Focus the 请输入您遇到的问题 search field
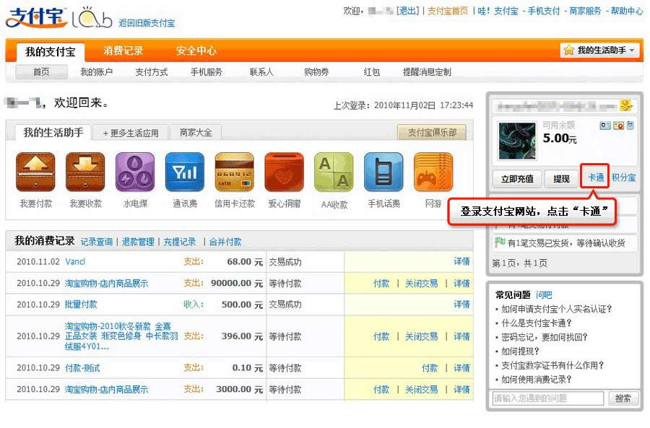The width and height of the screenshot is (650, 428). 548,398
